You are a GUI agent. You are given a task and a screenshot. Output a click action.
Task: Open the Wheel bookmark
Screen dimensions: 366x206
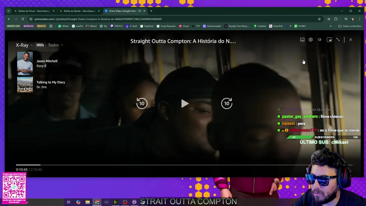coord(91,26)
